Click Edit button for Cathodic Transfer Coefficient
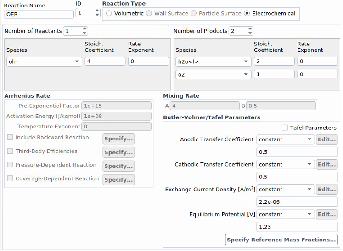This screenshot has height=251, width=343. pyautogui.click(x=326, y=164)
